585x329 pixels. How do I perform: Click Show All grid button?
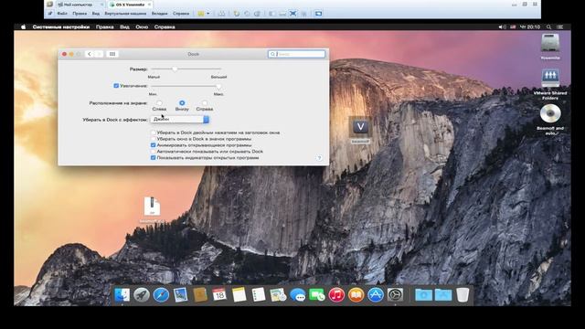(112, 54)
